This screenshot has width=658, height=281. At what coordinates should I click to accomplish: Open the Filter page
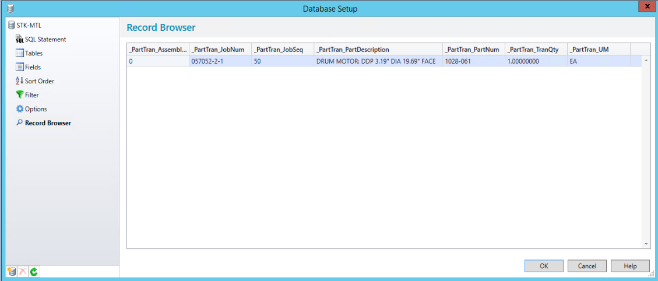(27, 95)
